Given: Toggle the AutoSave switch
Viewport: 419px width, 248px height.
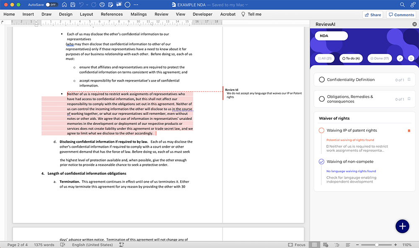Looking at the screenshot, I should (52, 5).
